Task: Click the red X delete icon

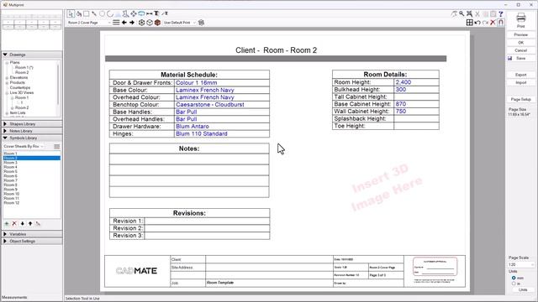Action: (493, 23)
